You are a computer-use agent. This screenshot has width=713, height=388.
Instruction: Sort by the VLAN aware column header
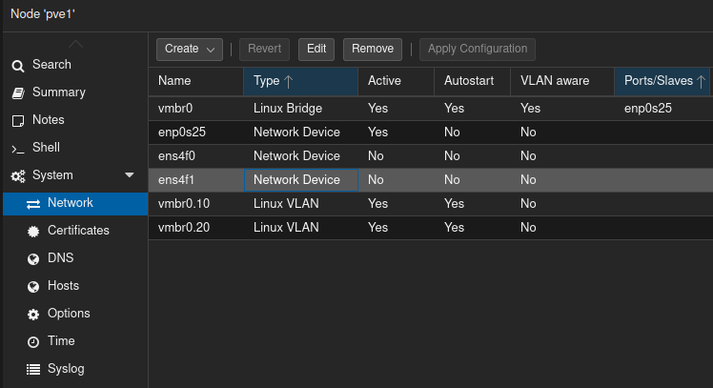point(562,81)
